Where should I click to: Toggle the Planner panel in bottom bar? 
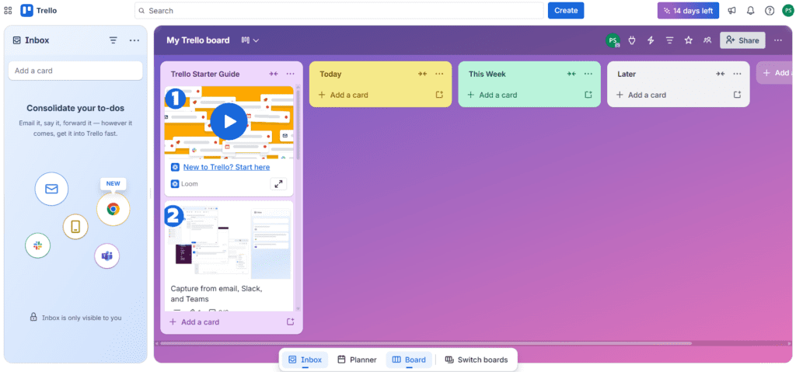357,360
